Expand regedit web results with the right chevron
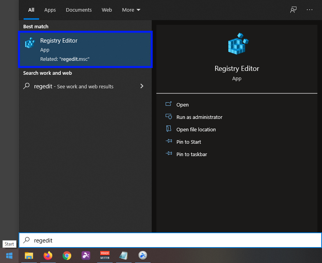The image size is (322, 263). pyautogui.click(x=142, y=86)
